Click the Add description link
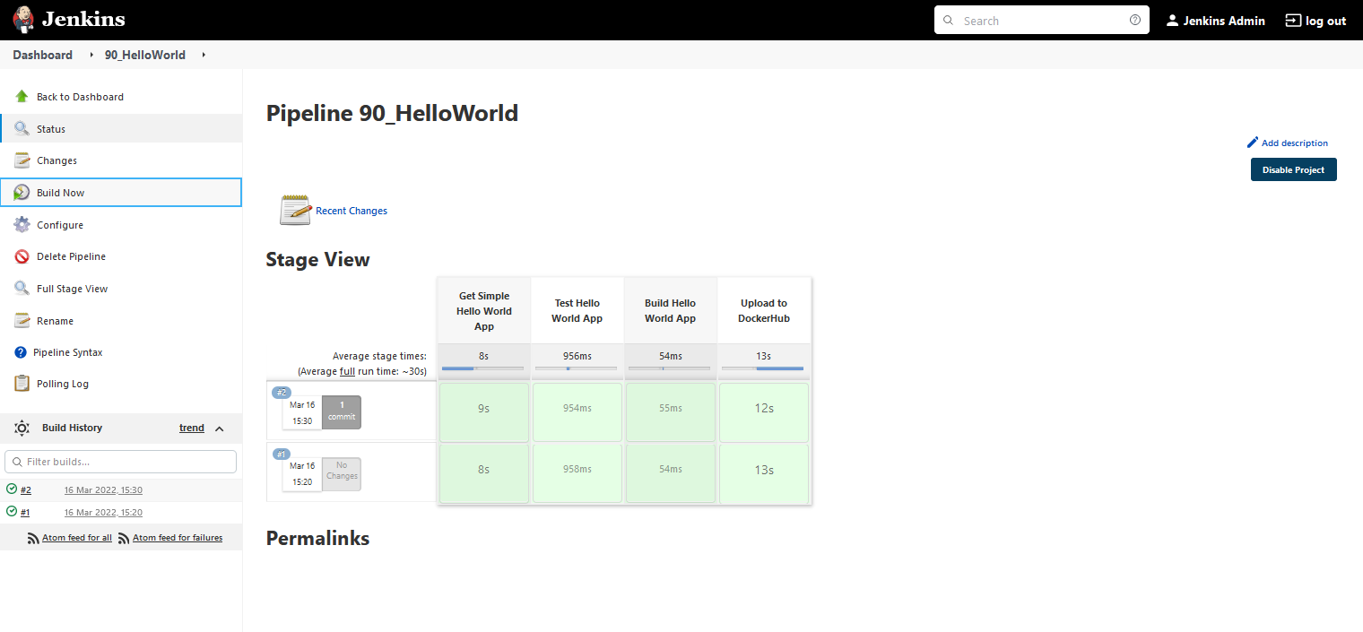 1294,143
